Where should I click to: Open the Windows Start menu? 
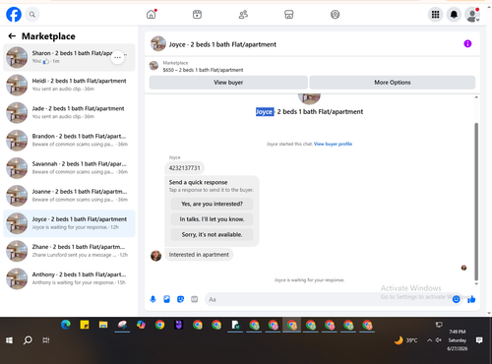point(9,340)
